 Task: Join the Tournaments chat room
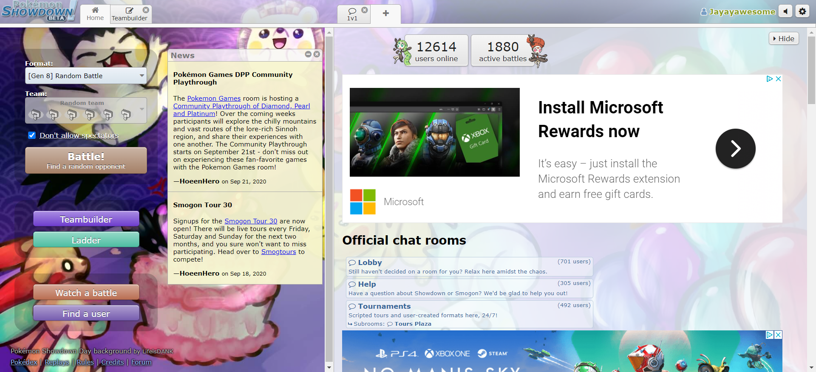coord(469,310)
